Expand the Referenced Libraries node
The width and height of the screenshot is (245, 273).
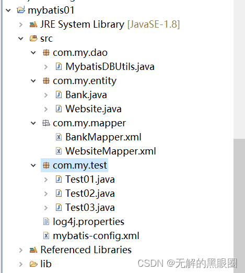[x=21, y=250]
